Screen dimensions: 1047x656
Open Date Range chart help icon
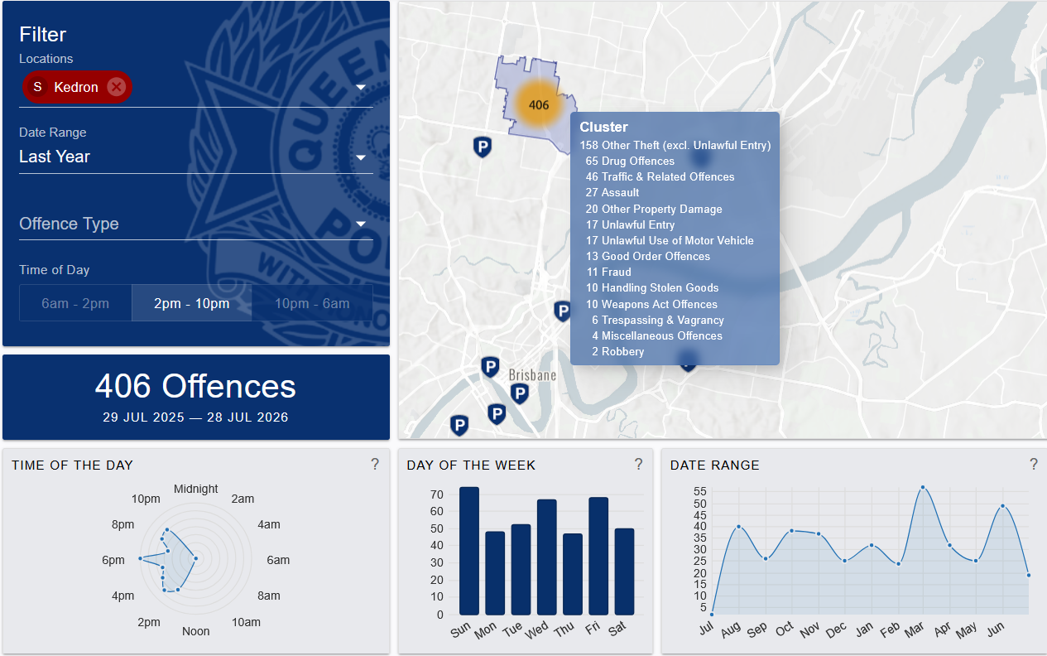point(1034,465)
